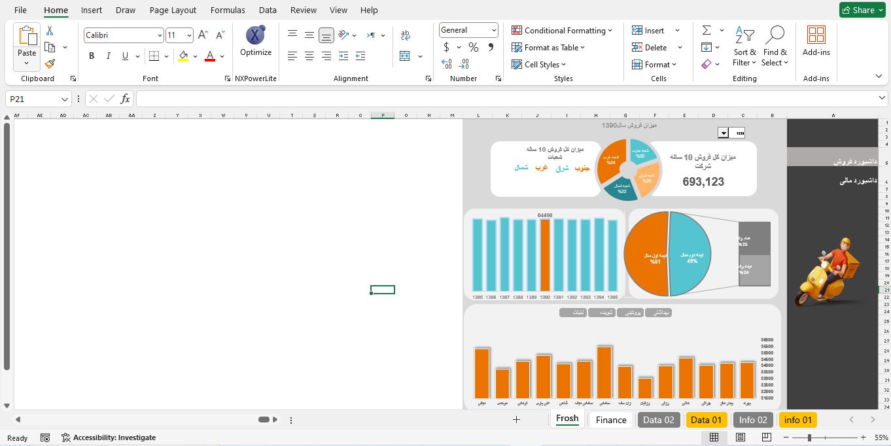
Task: Click the AutoSum sigma icon
Action: pyautogui.click(x=707, y=30)
